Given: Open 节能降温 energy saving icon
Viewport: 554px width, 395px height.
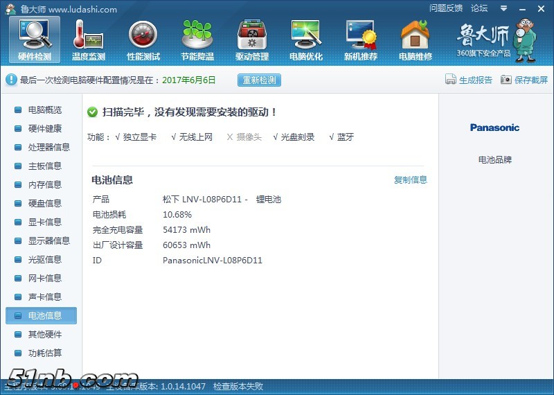Looking at the screenshot, I should click(x=197, y=39).
